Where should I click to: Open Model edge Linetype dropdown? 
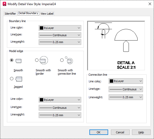tap(60, 108)
